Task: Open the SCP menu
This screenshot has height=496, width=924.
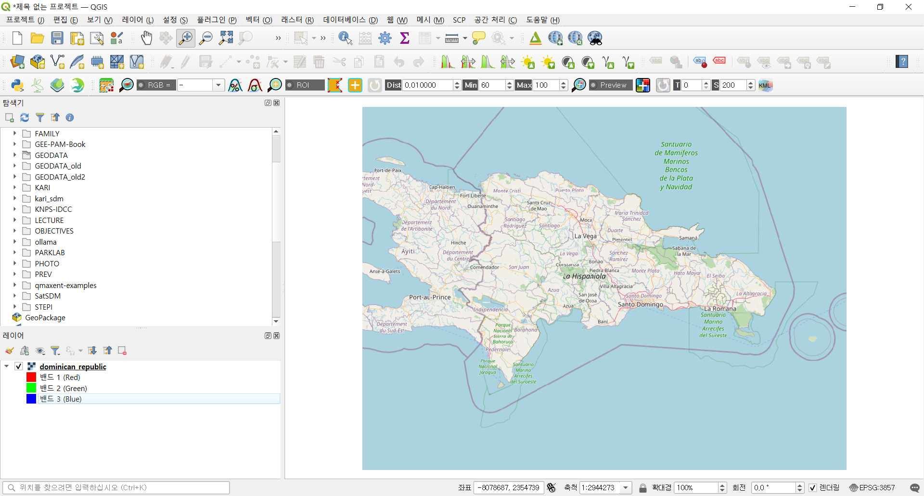Action: [459, 20]
